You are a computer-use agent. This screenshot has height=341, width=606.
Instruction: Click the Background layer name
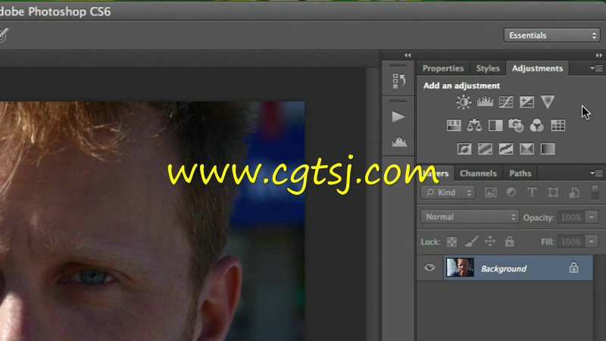(x=504, y=269)
